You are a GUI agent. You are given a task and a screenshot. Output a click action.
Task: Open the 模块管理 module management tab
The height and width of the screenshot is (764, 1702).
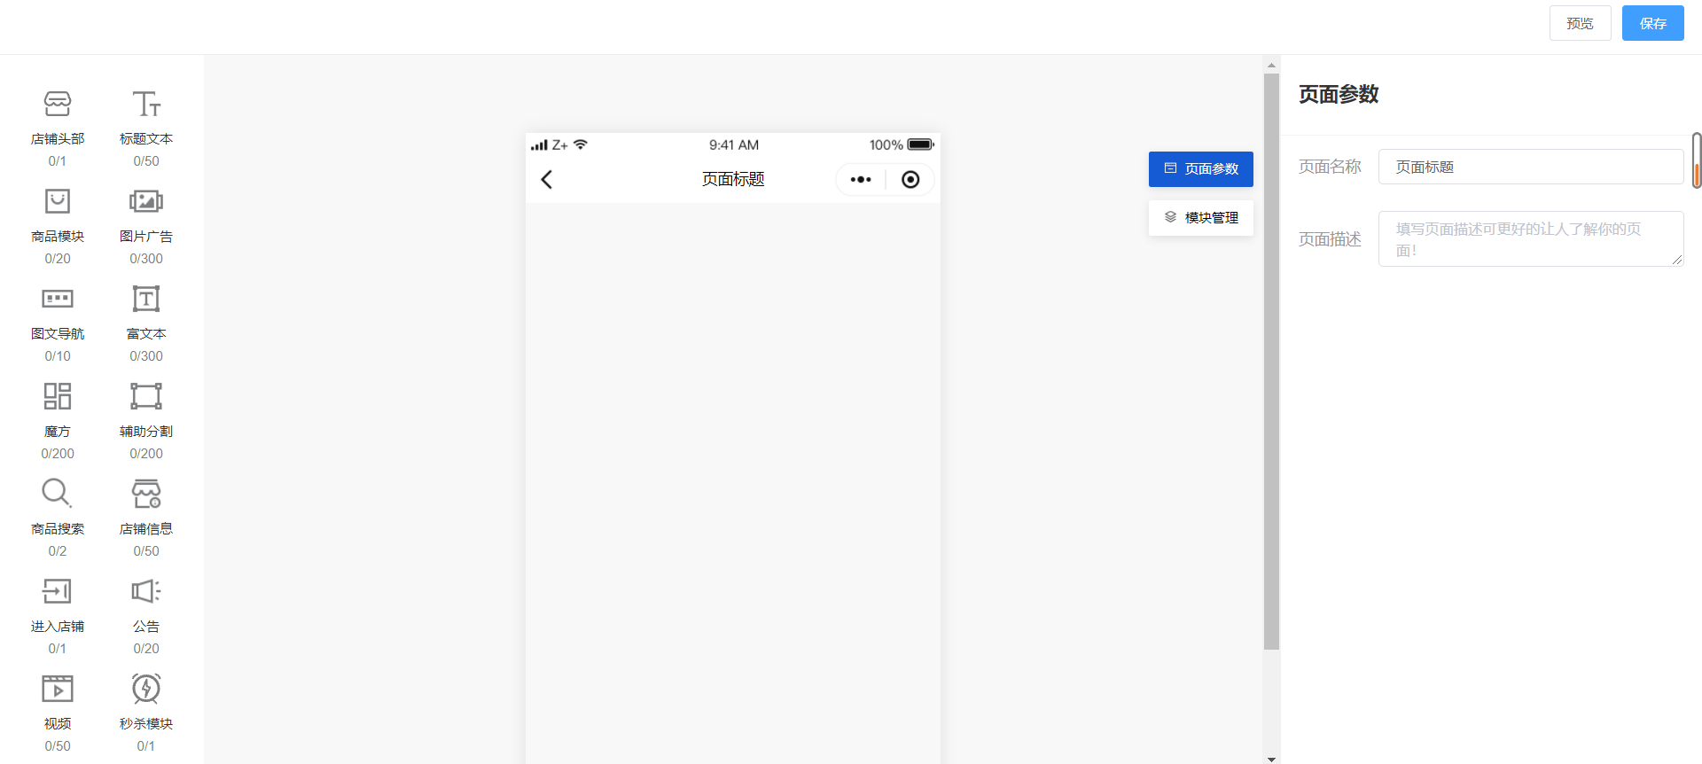coord(1201,217)
